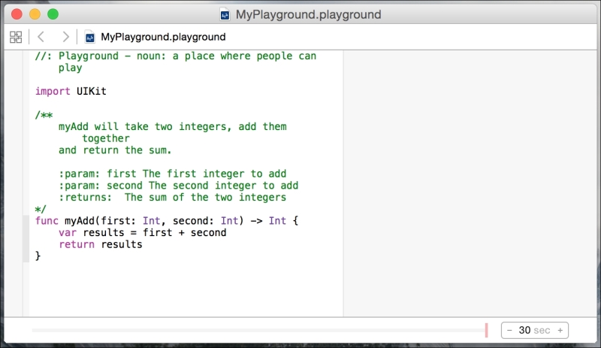Click the import keyword
Image resolution: width=601 pixels, height=348 pixels.
coord(53,91)
